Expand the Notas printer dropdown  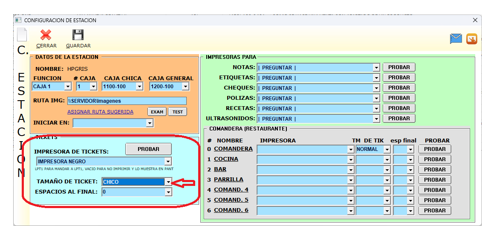[376, 68]
